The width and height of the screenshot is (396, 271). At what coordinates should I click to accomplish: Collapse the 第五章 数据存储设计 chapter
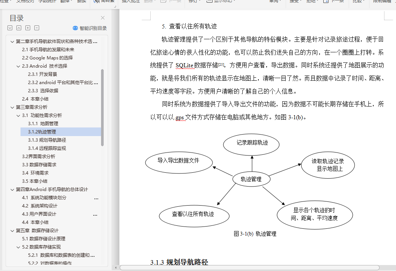12,231
